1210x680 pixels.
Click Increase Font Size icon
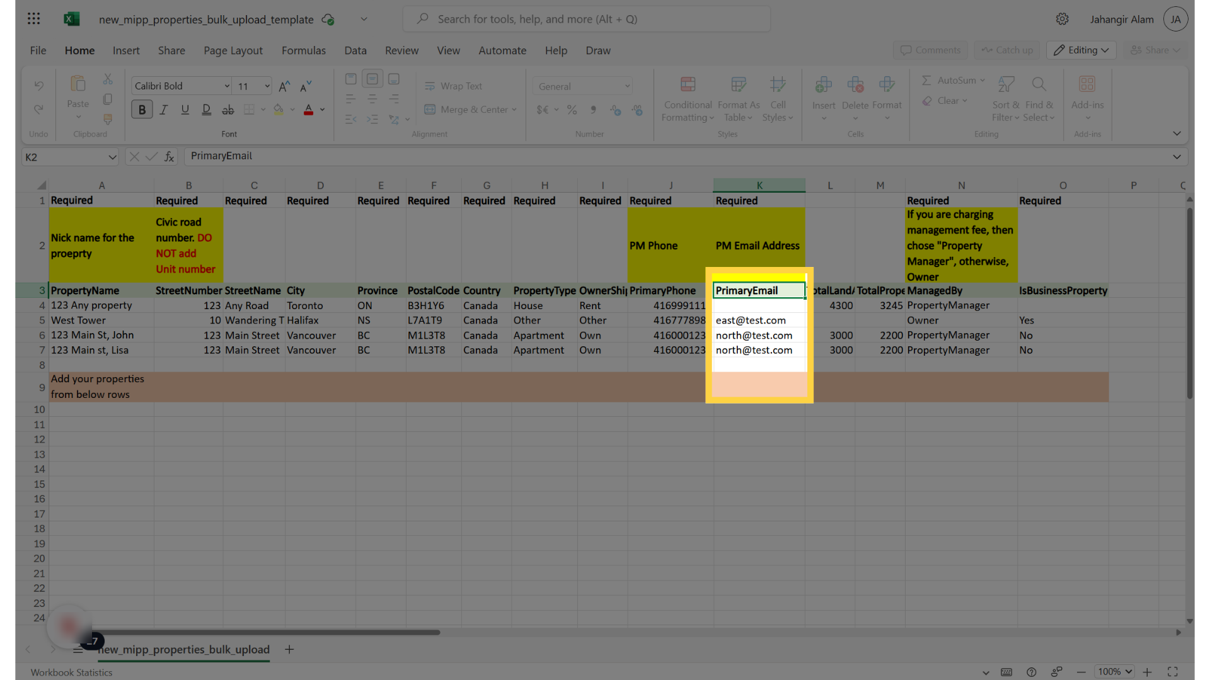point(284,86)
